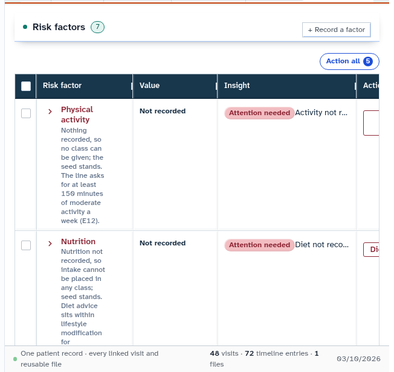Viewport: 394px width, 372px height.
Task: Click the Attention needed badge for Physical activity
Action: click(x=259, y=113)
